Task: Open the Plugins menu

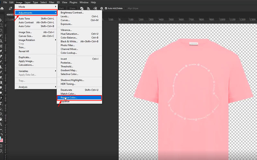Action: [73, 2]
